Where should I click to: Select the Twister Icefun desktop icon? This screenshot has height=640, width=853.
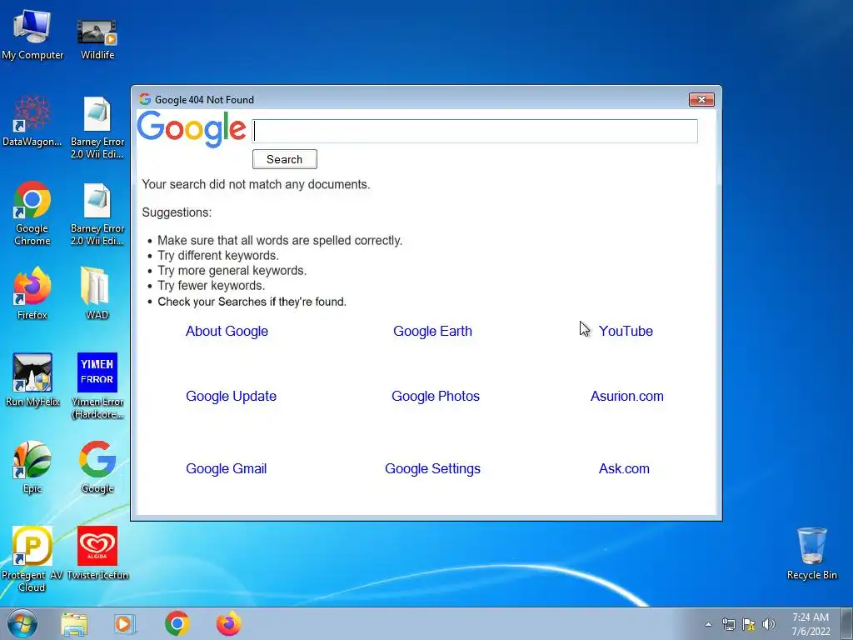(97, 553)
